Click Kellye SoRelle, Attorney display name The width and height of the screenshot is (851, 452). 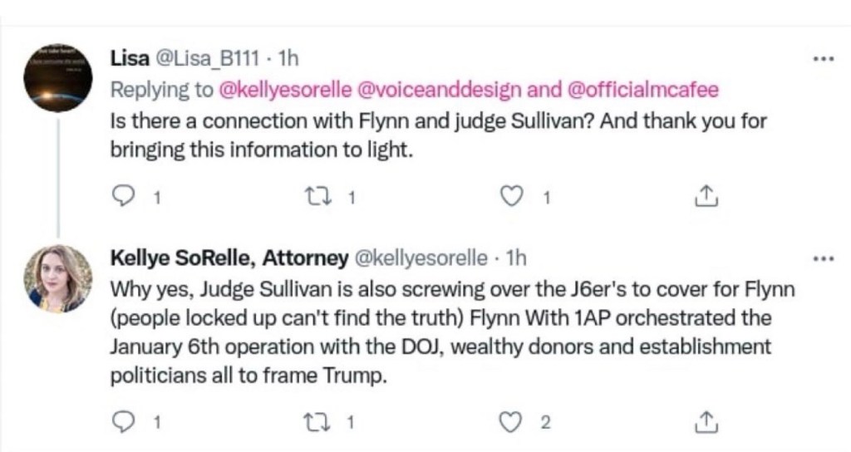pos(229,258)
